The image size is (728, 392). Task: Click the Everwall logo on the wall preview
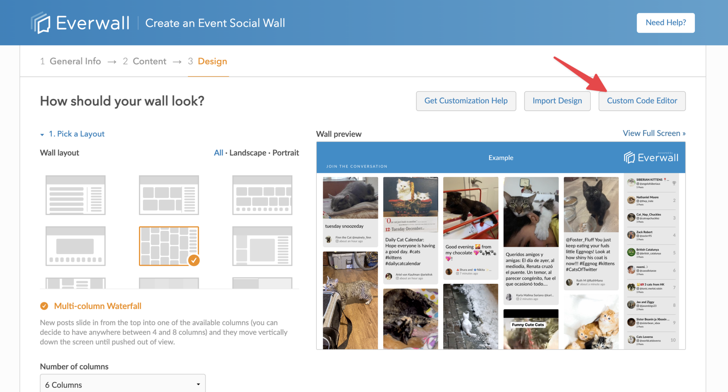pos(651,157)
